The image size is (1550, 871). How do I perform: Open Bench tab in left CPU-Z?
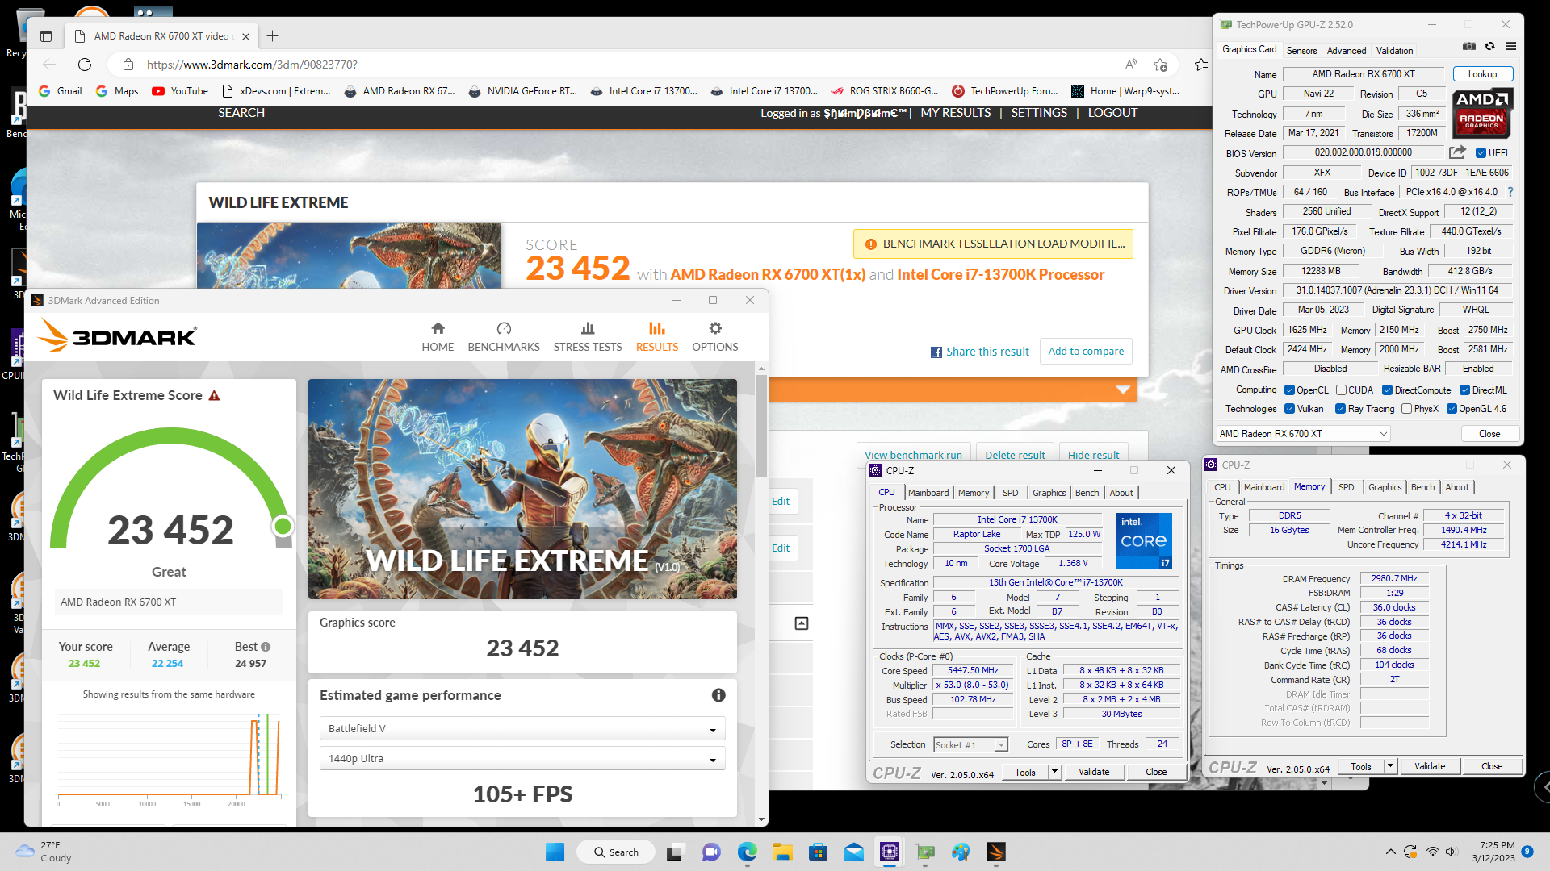pos(1087,493)
